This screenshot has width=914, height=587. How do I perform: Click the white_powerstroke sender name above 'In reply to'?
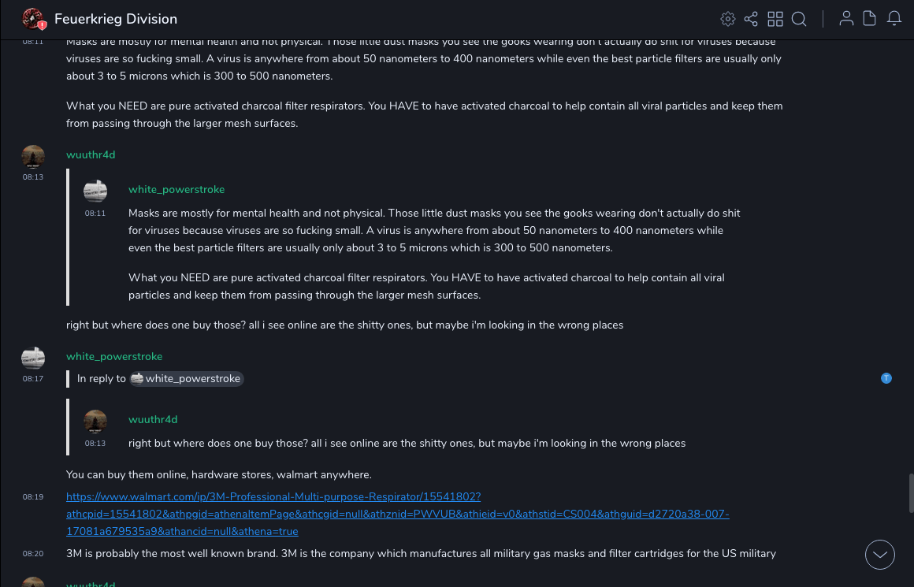point(114,356)
